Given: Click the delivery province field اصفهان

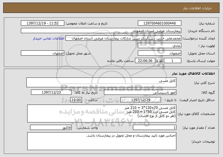Looking at the screenshot, I should coord(159,53).
